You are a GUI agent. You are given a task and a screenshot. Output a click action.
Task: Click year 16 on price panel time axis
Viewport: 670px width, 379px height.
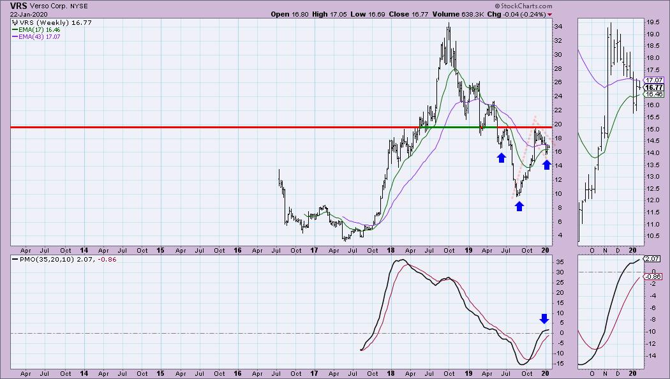tap(237, 250)
